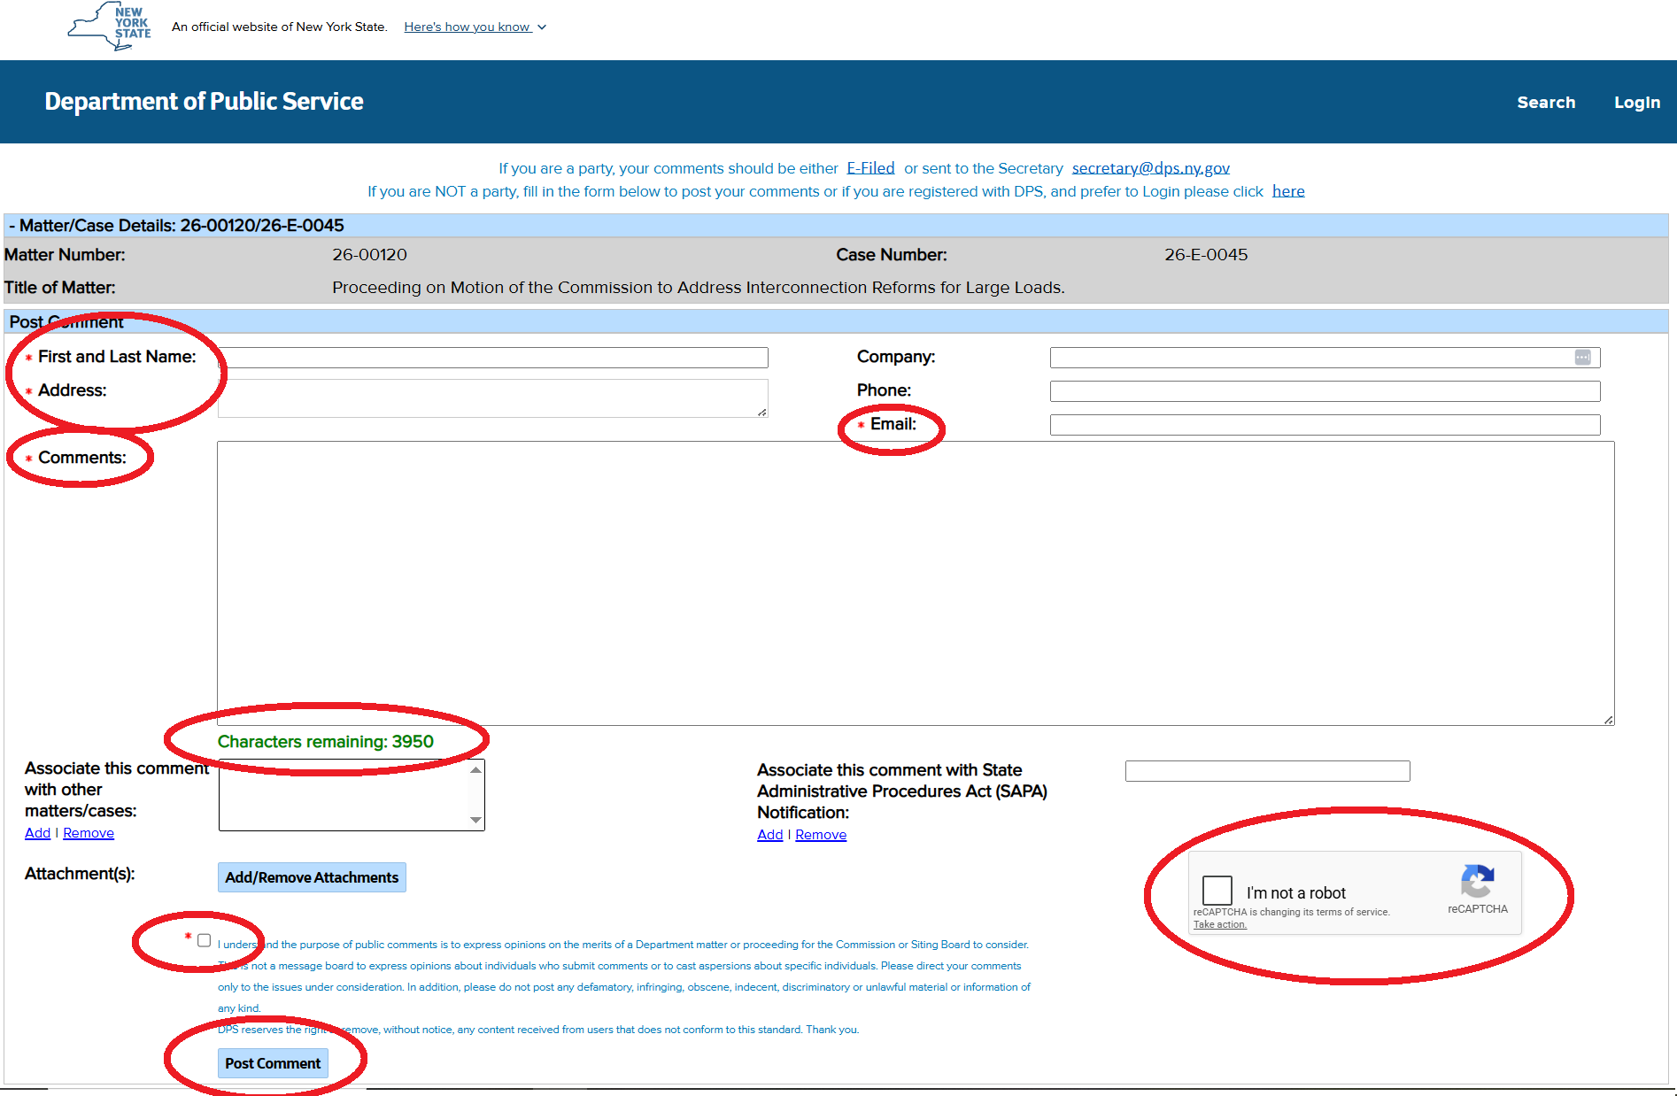Click the secretary@dps.ny.gov email link
The image size is (1677, 1096).
coord(1150,168)
